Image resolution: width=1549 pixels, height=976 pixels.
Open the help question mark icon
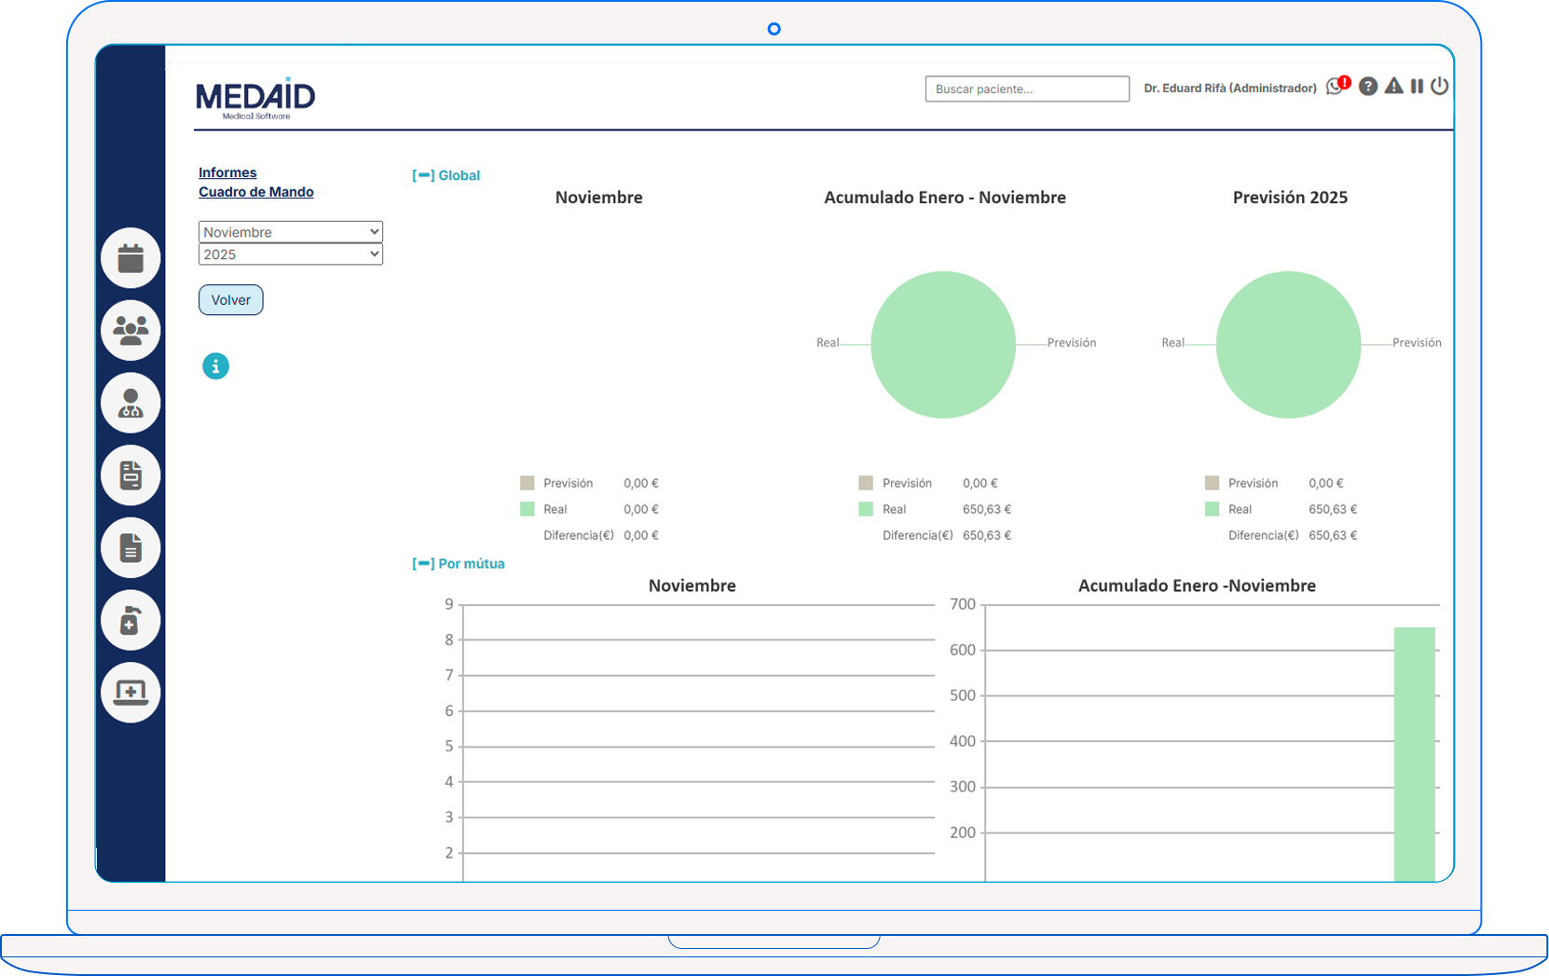pyautogui.click(x=1368, y=87)
